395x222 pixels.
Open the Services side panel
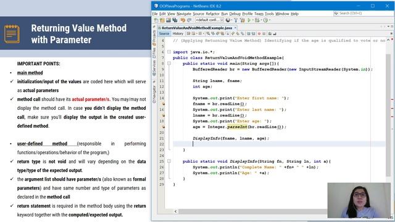154,68
